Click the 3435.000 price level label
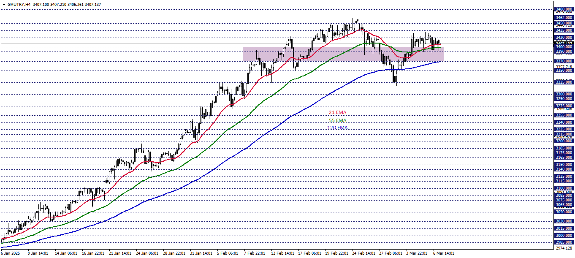 564,30
